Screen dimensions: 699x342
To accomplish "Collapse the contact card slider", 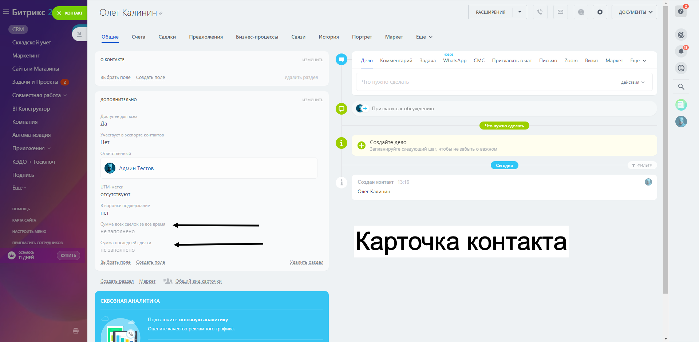I will 79,34.
